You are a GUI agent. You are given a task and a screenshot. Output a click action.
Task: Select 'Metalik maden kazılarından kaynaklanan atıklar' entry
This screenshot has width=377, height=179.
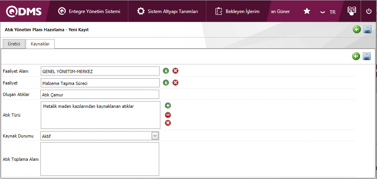[x=88, y=107]
